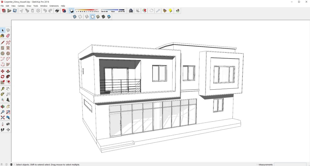The height and width of the screenshot is (166, 310).
Task: Choose the Follow Me tool
Action: (x=8, y=77)
